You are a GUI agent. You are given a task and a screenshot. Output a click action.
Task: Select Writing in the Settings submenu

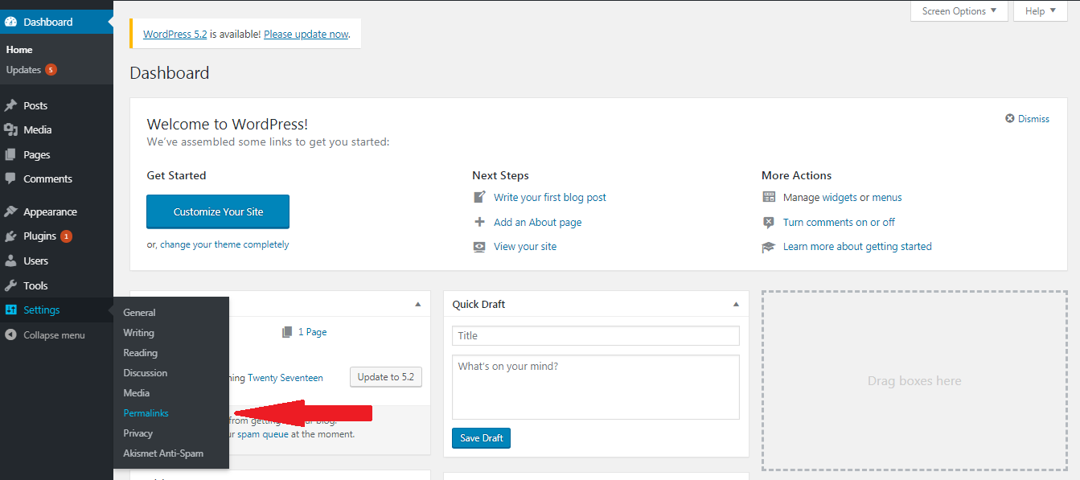138,333
